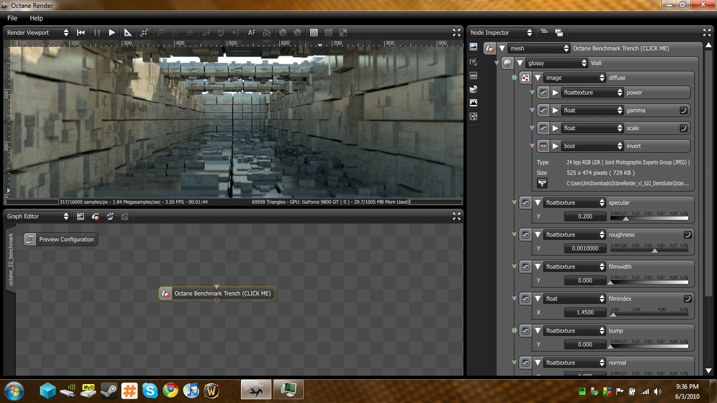Restart the render with the rewind button
This screenshot has width=717, height=403.
(81, 33)
